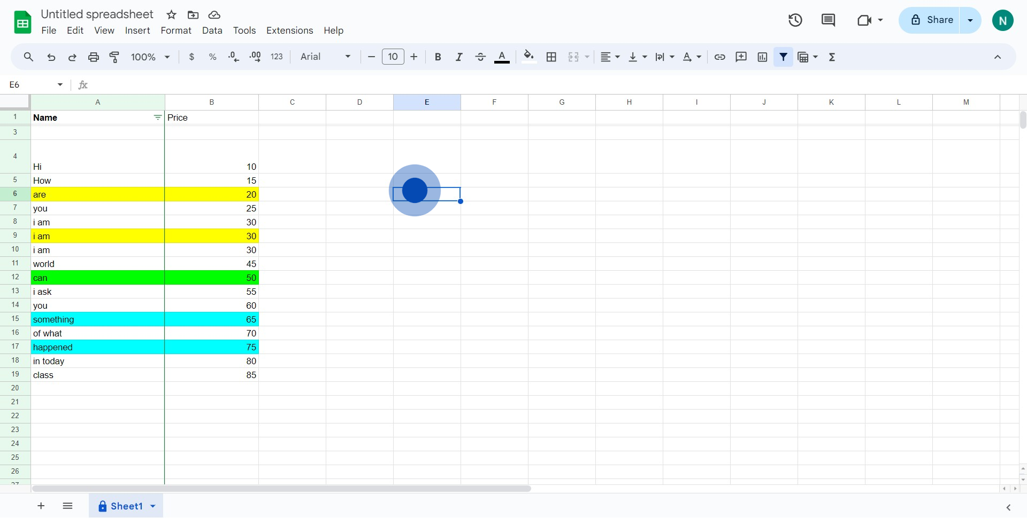Toggle bold formatting
The width and height of the screenshot is (1027, 518).
[x=438, y=57]
